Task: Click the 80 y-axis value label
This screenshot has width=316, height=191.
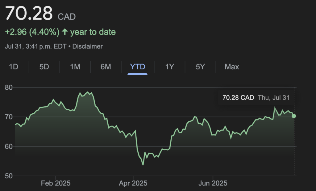Action: click(x=9, y=87)
